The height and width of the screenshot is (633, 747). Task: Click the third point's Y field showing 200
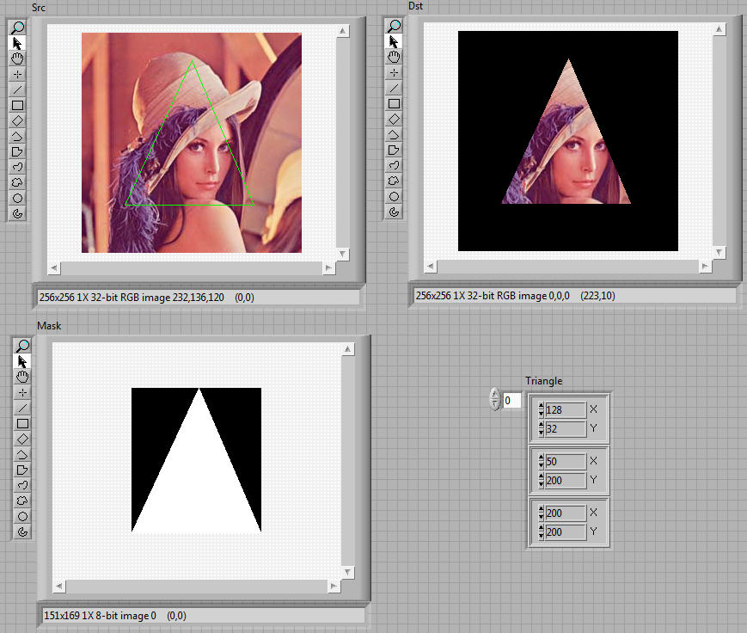[566, 532]
